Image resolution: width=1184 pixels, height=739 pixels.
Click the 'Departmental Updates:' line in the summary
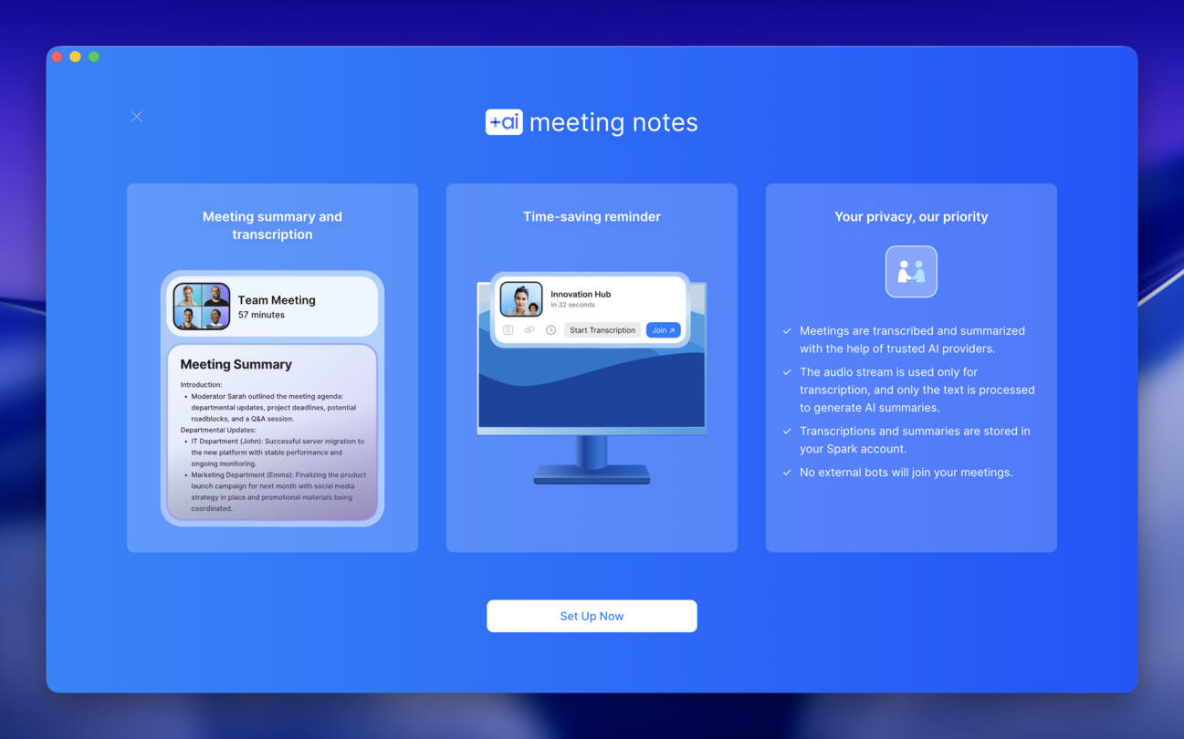(218, 430)
